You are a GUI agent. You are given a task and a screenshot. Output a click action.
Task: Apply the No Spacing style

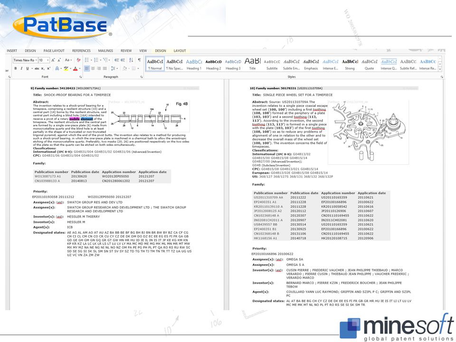click(174, 64)
